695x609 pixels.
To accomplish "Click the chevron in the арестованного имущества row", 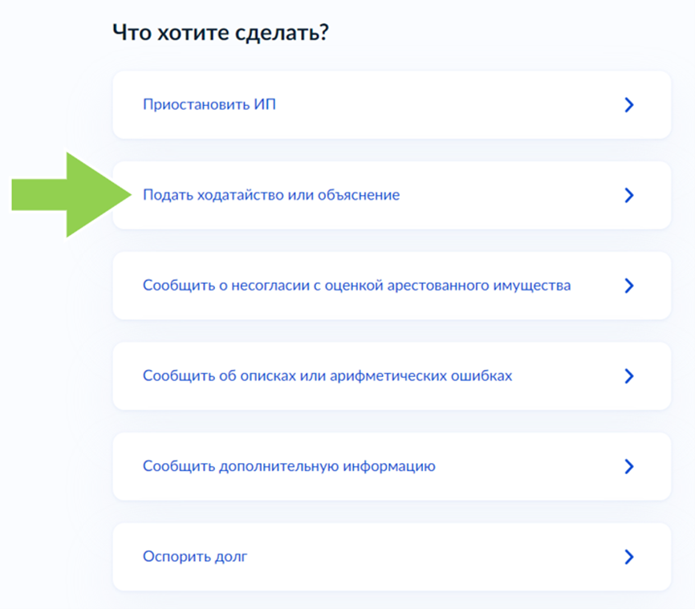I will pyautogui.click(x=629, y=286).
